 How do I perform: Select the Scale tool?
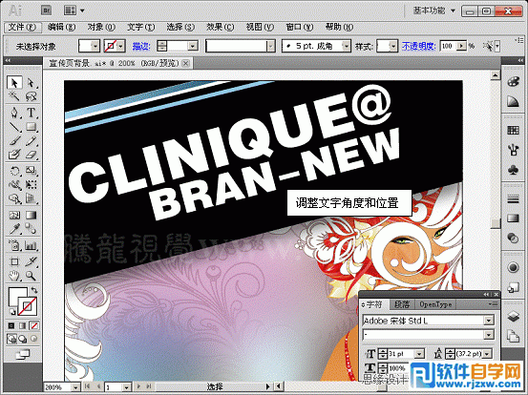[31, 171]
